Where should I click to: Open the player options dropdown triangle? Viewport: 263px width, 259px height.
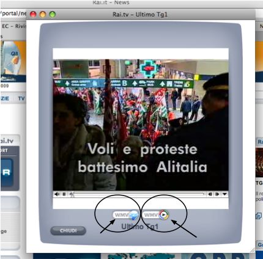tap(224, 194)
